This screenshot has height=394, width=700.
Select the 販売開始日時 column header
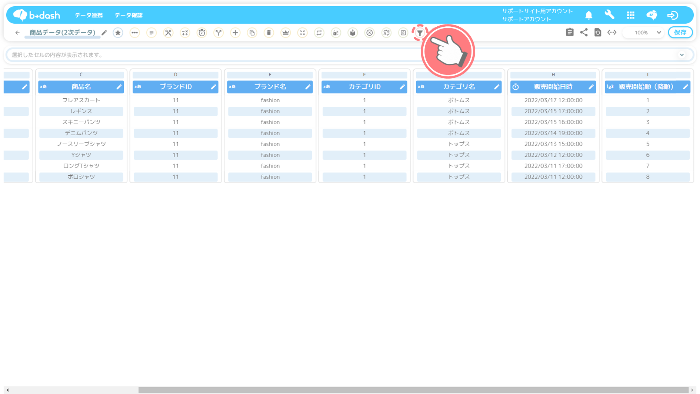click(553, 87)
